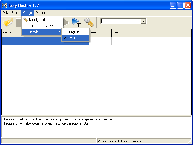193x145 pixels.
Task: Select Łamacz CRC-32 menu entry
Action: pyautogui.click(x=42, y=26)
